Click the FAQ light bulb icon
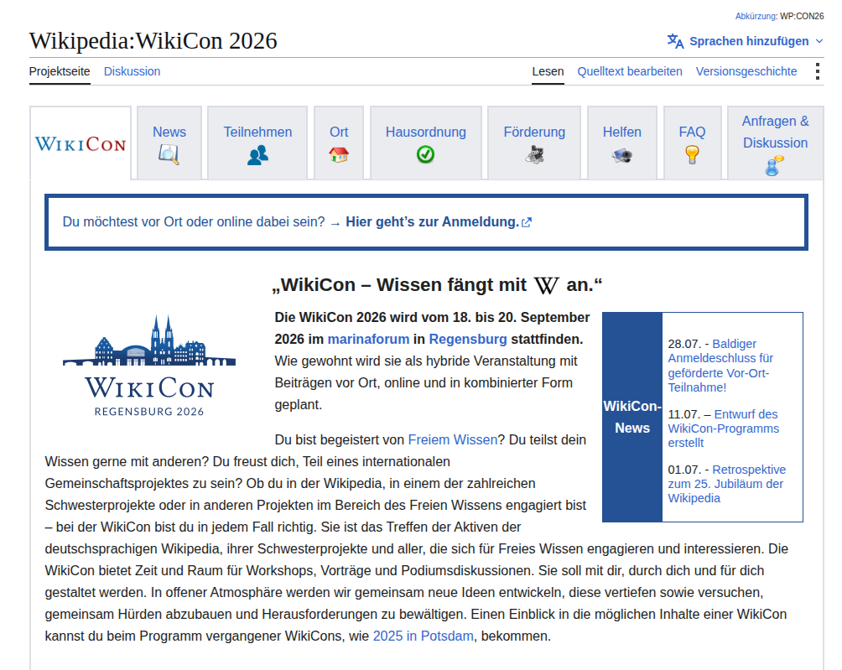 pyautogui.click(x=692, y=154)
